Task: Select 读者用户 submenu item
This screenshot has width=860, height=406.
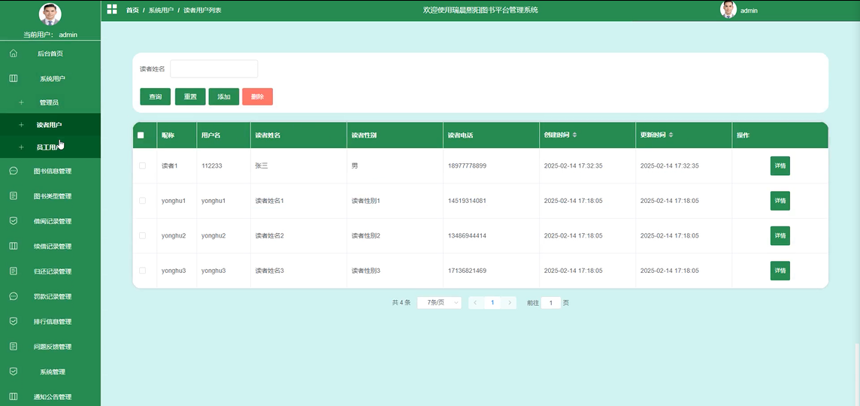Action: click(50, 125)
